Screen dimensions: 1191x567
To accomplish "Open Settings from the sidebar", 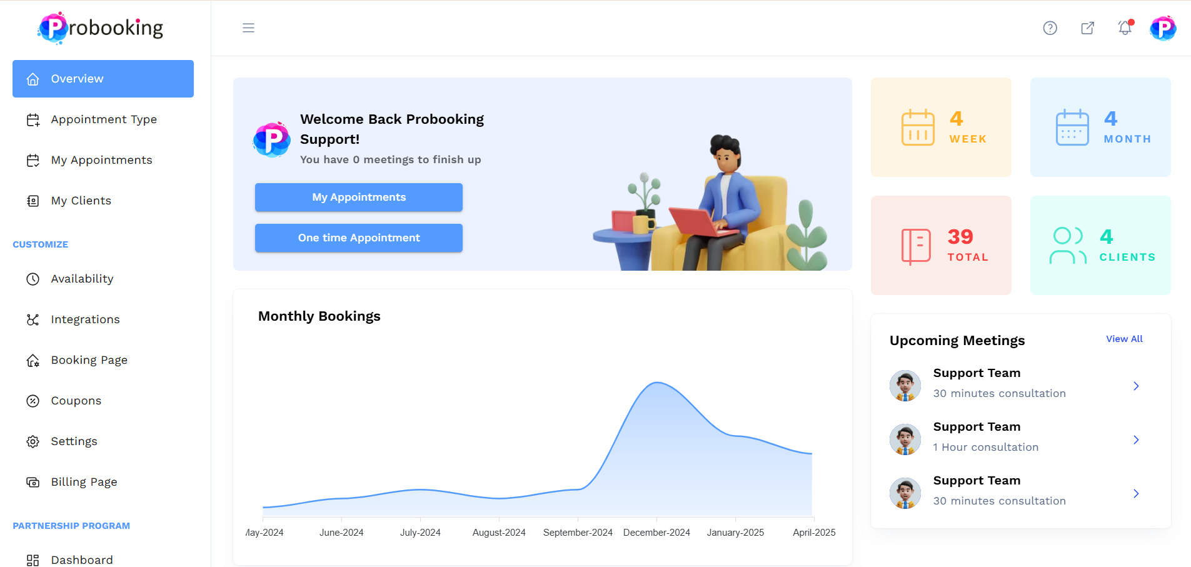I will coord(103,441).
